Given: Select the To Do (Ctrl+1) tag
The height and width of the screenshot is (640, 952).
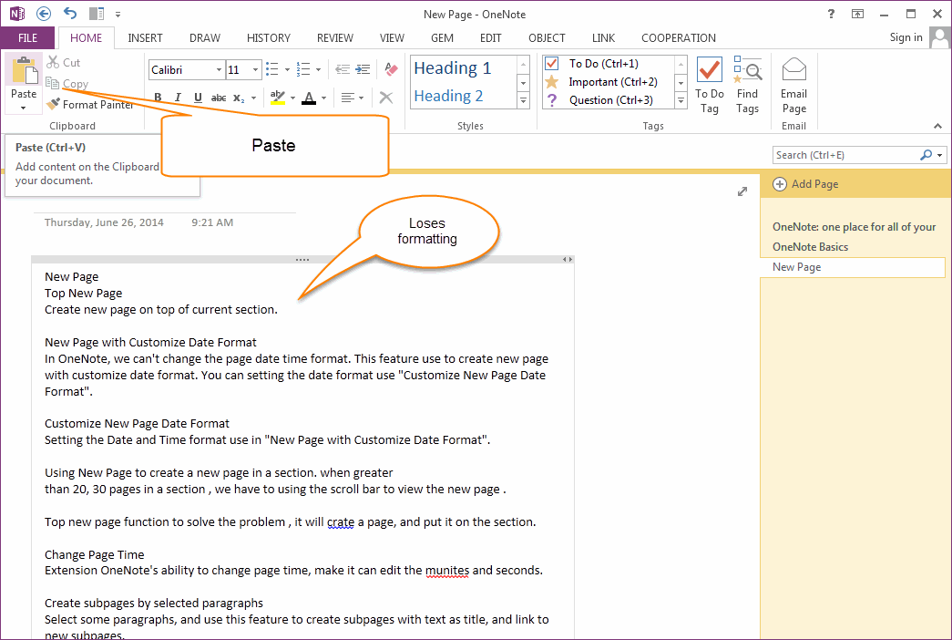Looking at the screenshot, I should click(608, 63).
